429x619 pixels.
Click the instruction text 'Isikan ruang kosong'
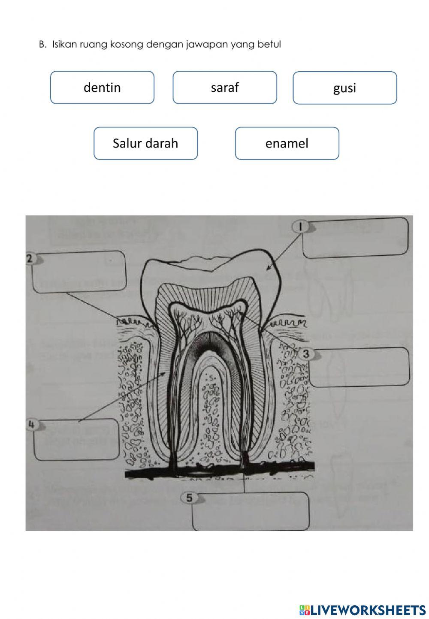pos(98,44)
